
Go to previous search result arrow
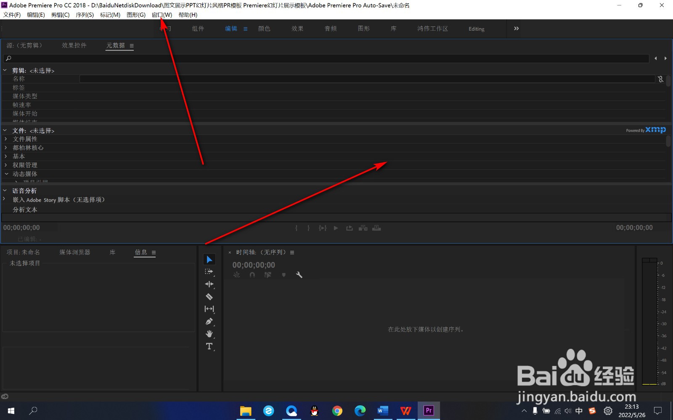655,58
